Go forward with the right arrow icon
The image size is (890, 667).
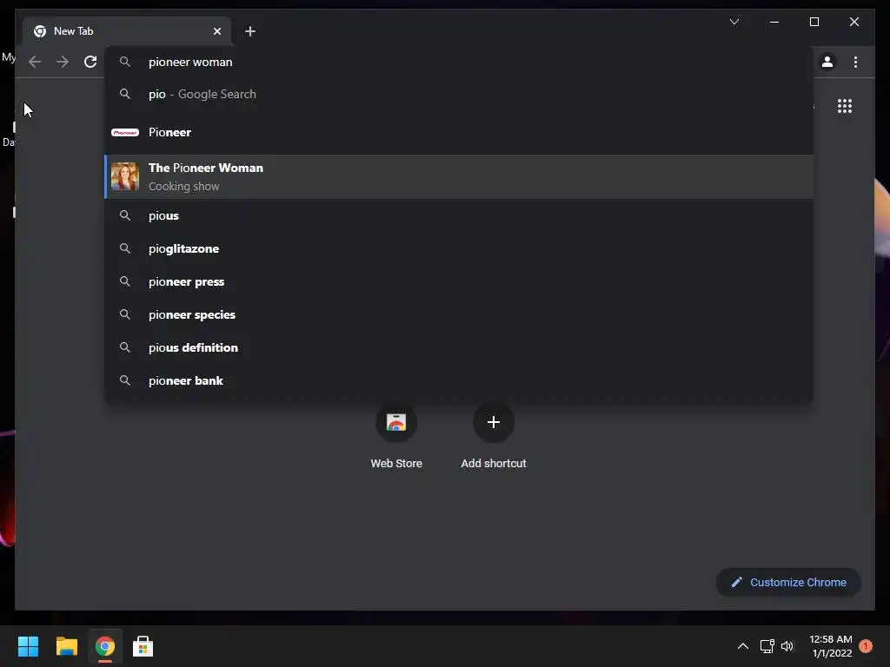point(63,62)
